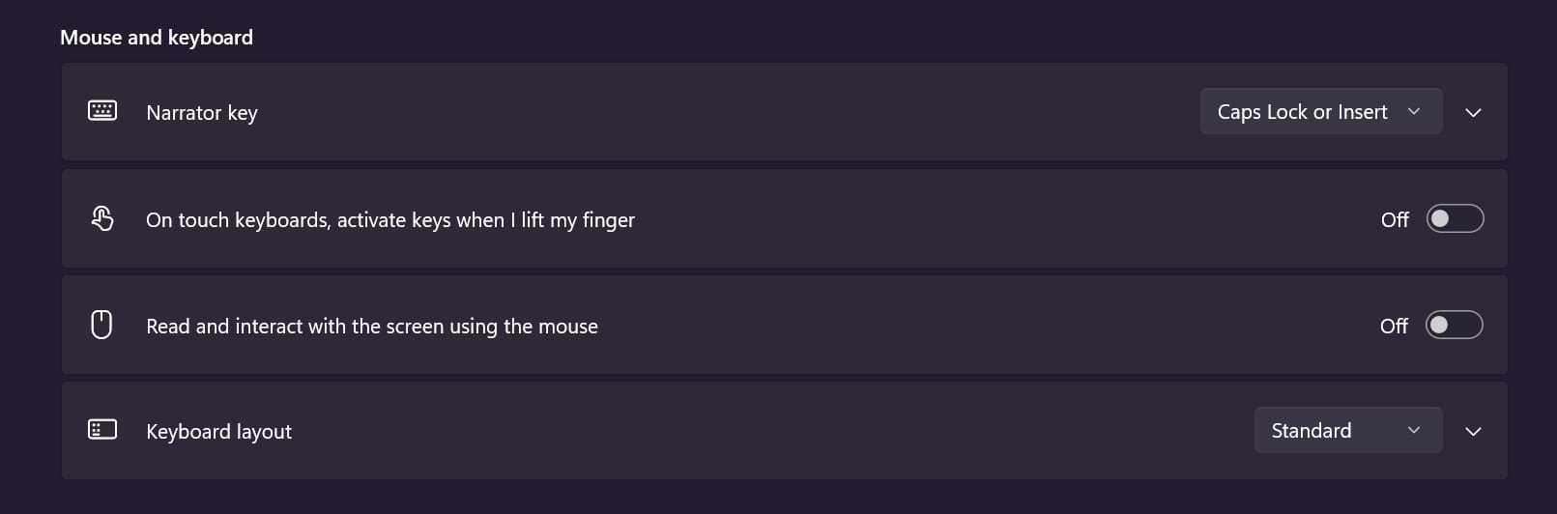The height and width of the screenshot is (514, 1557).
Task: Click the Mouse and keyboard section heading
Action: 157,38
